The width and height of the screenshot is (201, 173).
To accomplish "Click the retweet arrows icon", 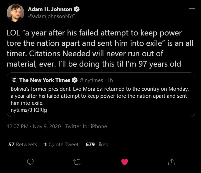I will click(x=77, y=162).
